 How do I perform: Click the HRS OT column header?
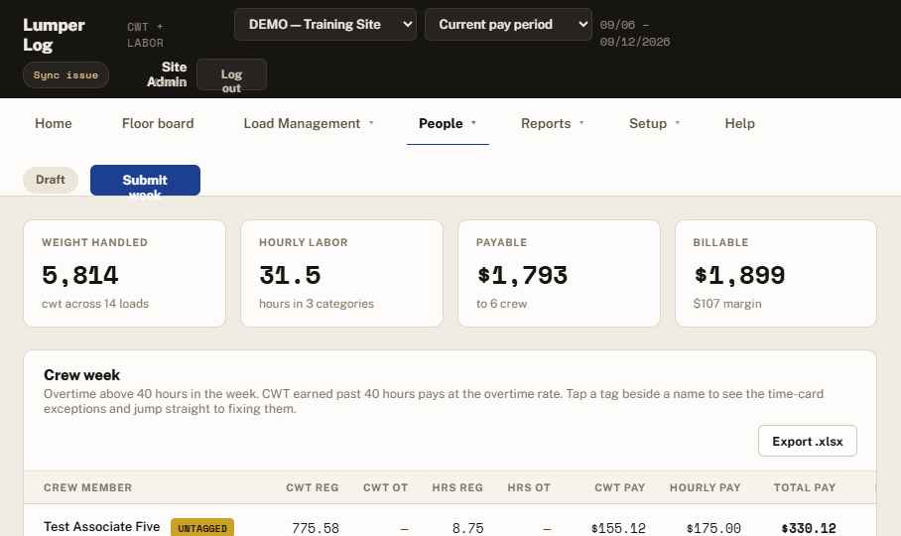529,487
